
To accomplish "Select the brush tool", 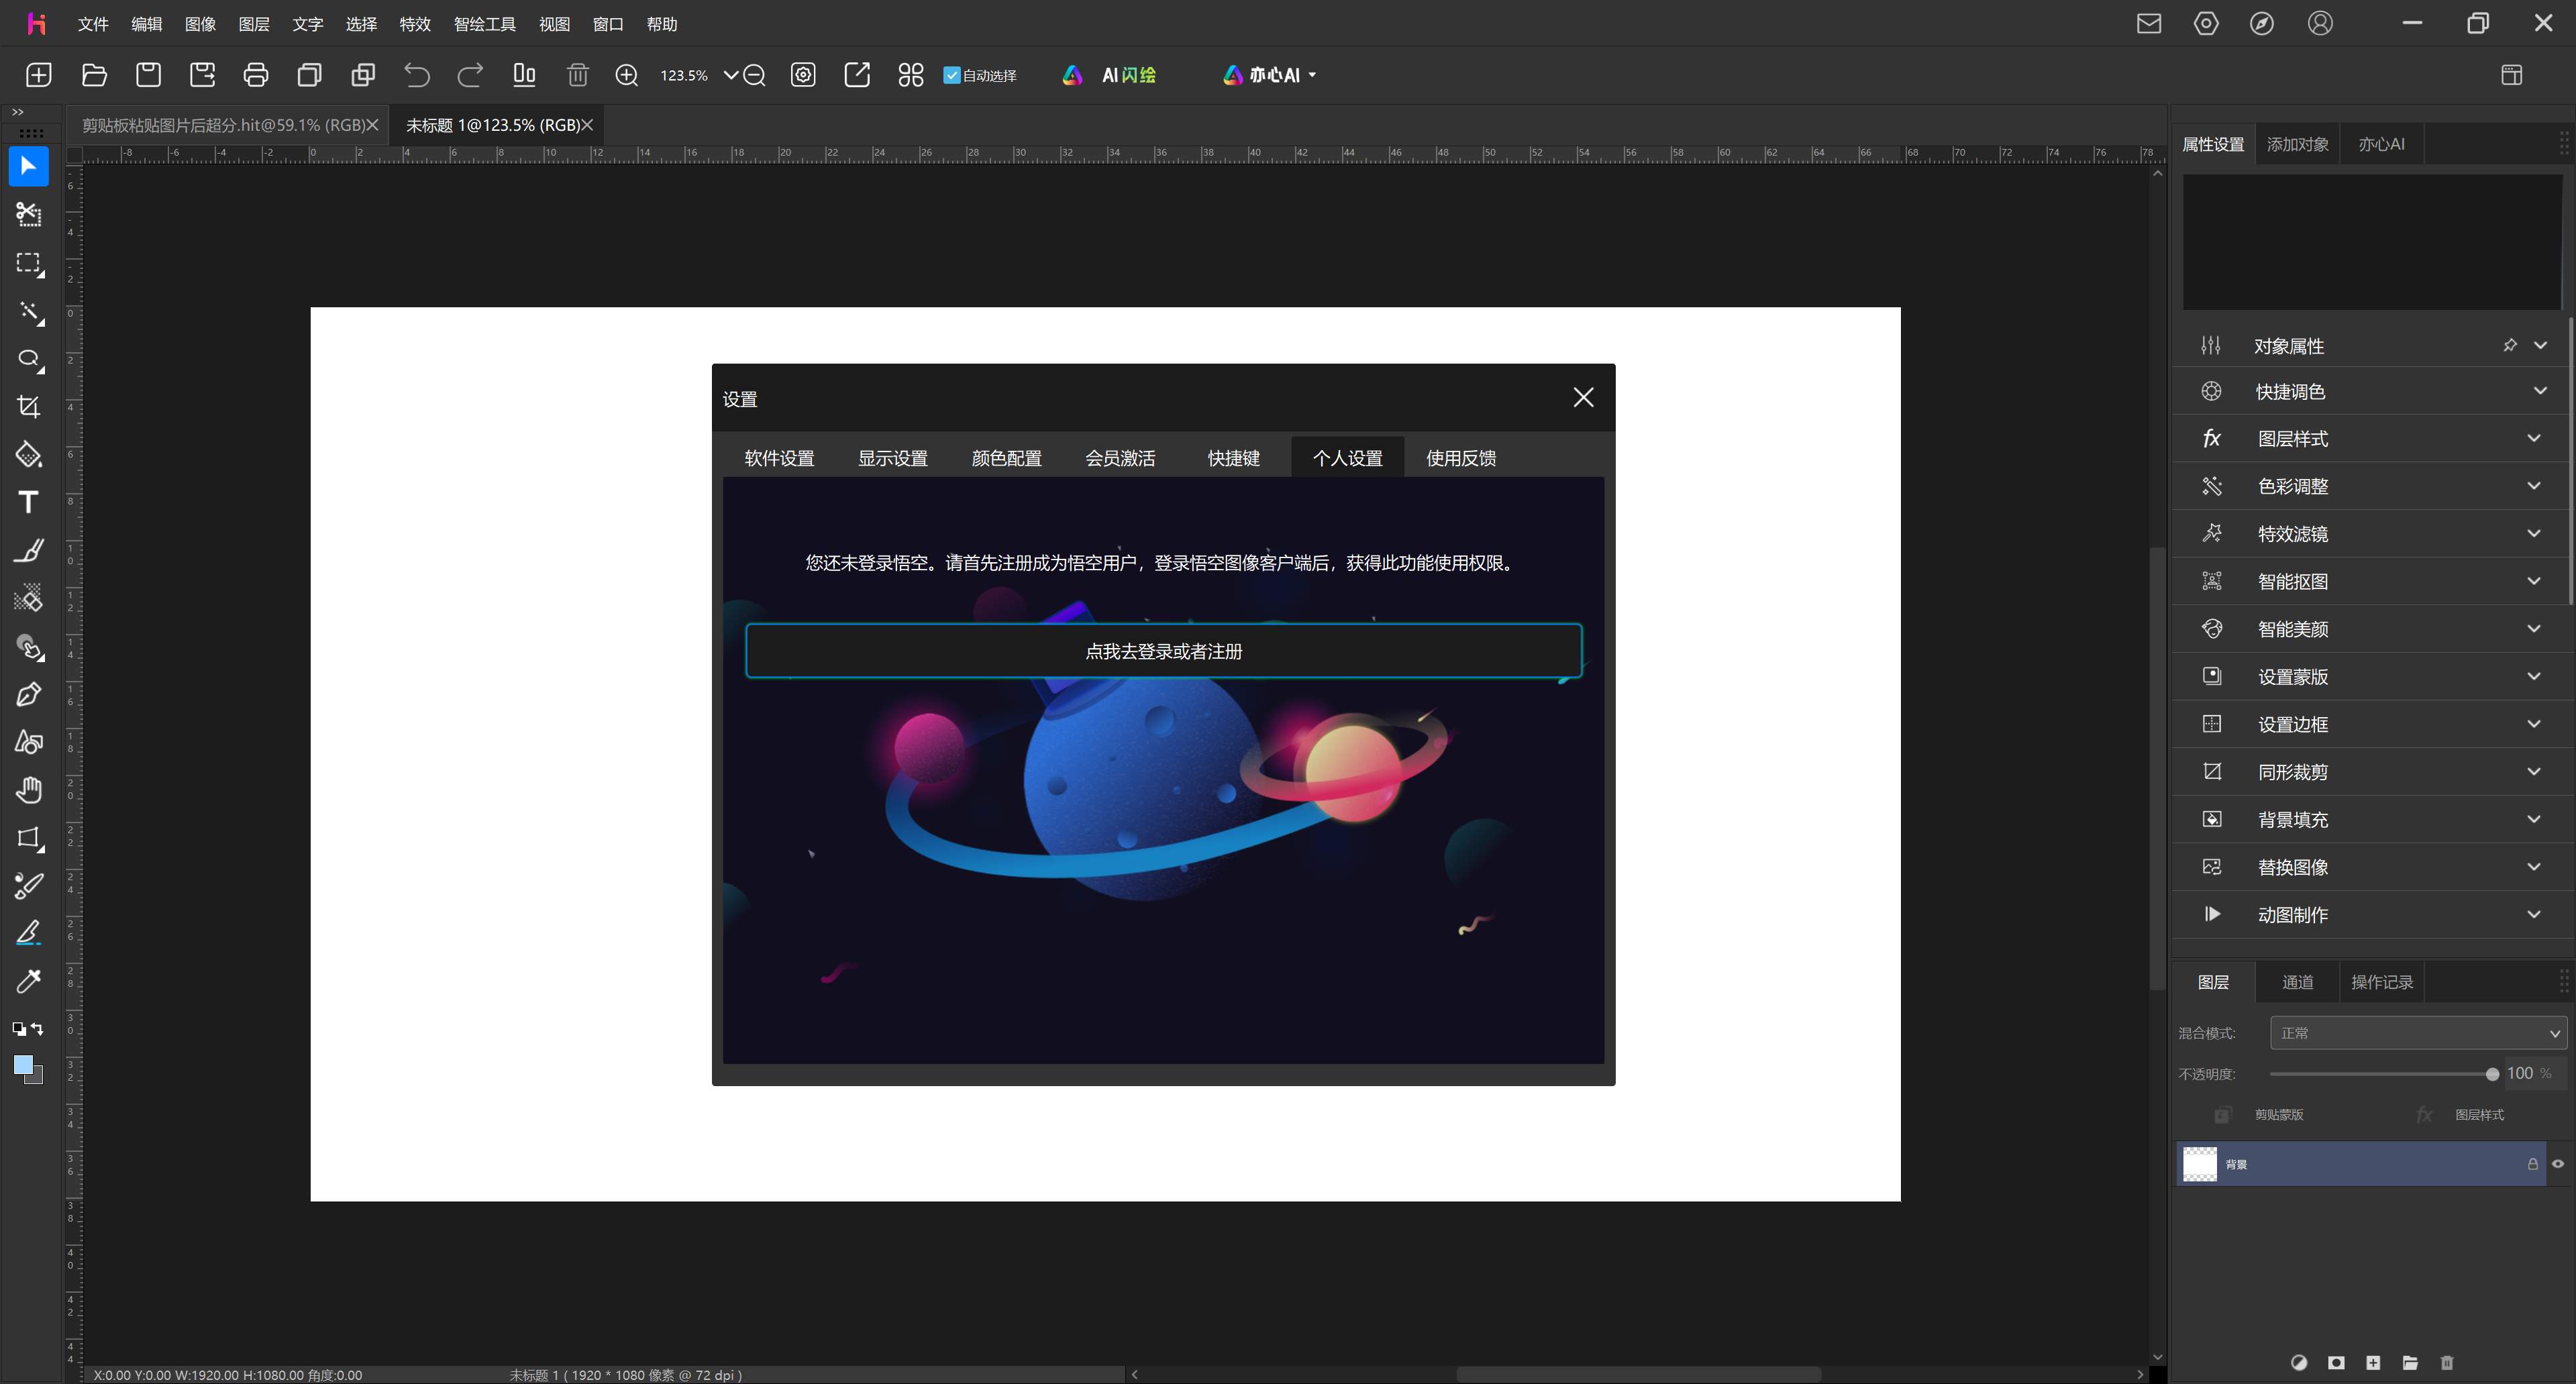I will tap(28, 550).
